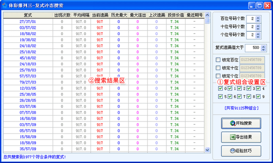Click the 锁定百位 digits field

[252, 60]
